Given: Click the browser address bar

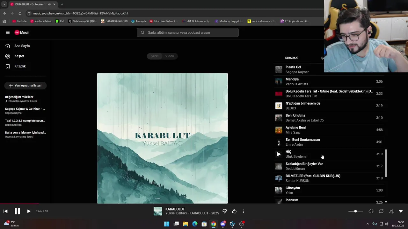Looking at the screenshot, I should 174,13.
